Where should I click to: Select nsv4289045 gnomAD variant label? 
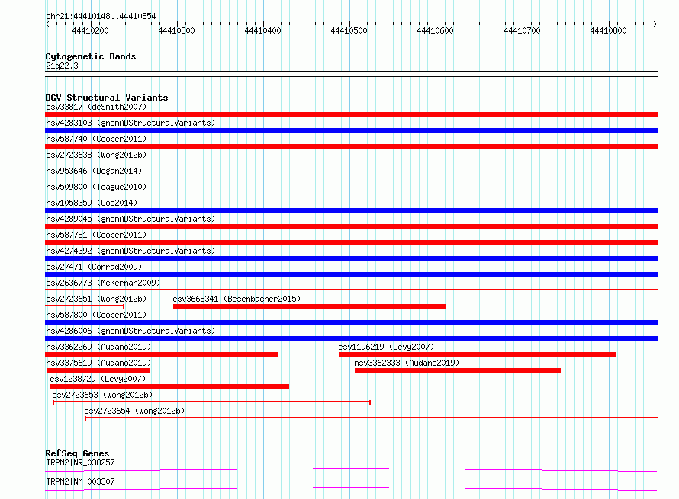tap(130, 219)
